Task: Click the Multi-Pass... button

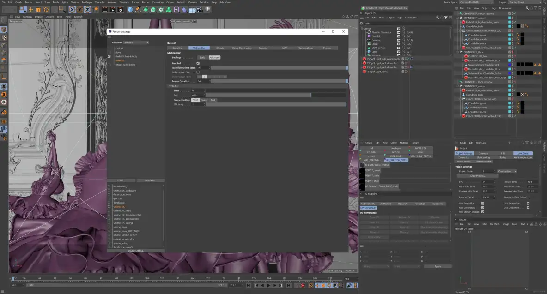Action: coord(150,180)
